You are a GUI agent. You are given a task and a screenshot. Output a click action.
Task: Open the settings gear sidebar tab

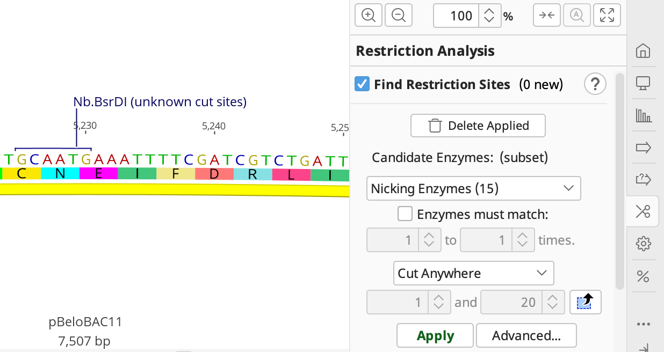643,244
